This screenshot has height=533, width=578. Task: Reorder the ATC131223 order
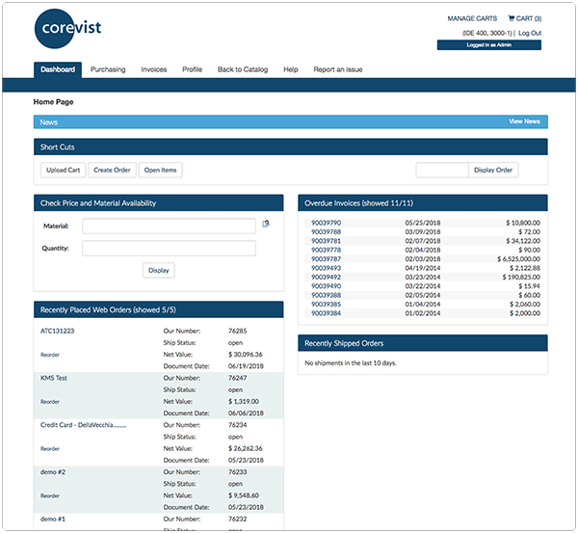(x=50, y=355)
